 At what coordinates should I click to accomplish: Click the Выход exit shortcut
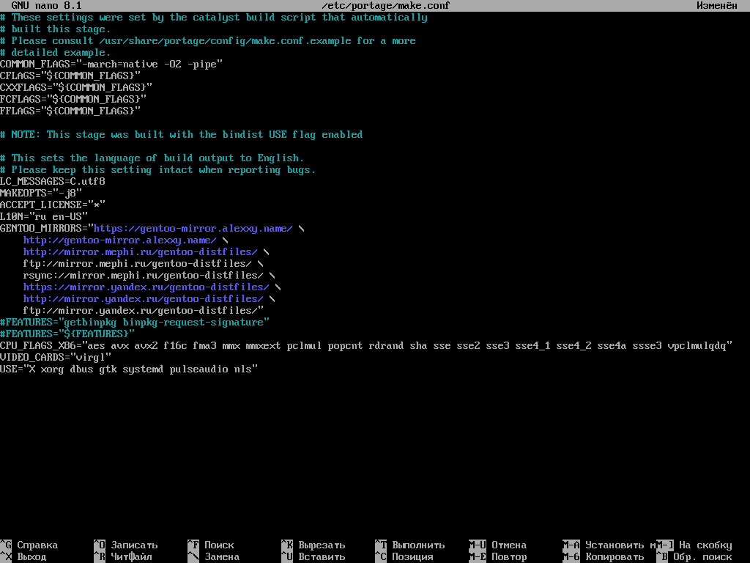(x=23, y=557)
